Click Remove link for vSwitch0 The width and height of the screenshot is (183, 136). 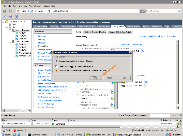(x=127, y=44)
